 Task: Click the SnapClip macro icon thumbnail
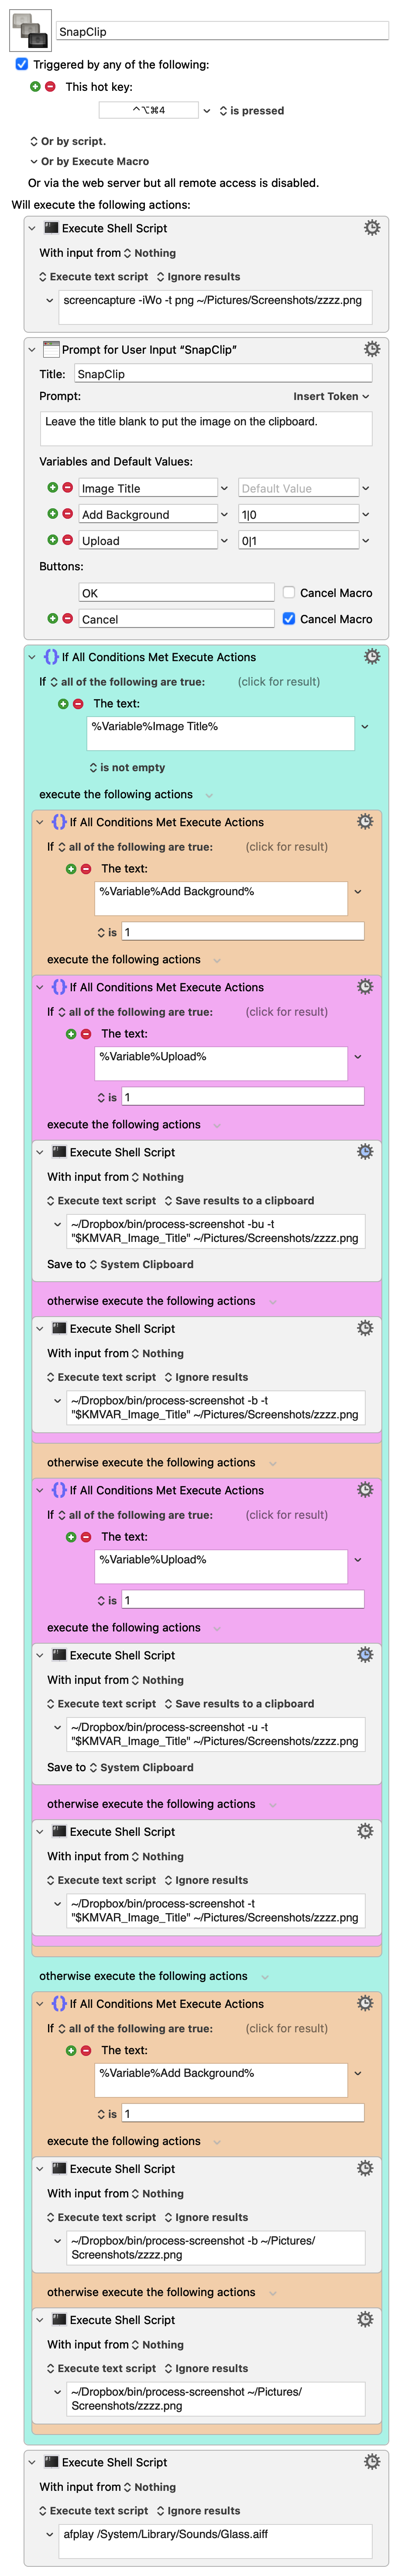[30, 31]
